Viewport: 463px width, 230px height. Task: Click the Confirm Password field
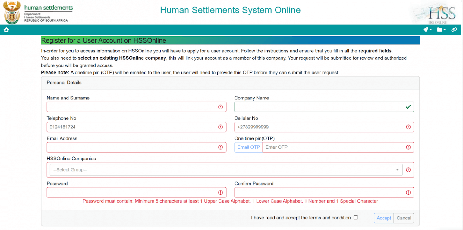click(x=320, y=193)
